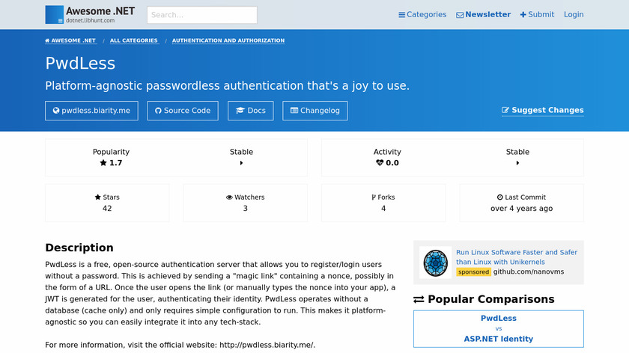Go to All Categories breadcrumb
The height and width of the screenshot is (353, 629).
tap(133, 40)
